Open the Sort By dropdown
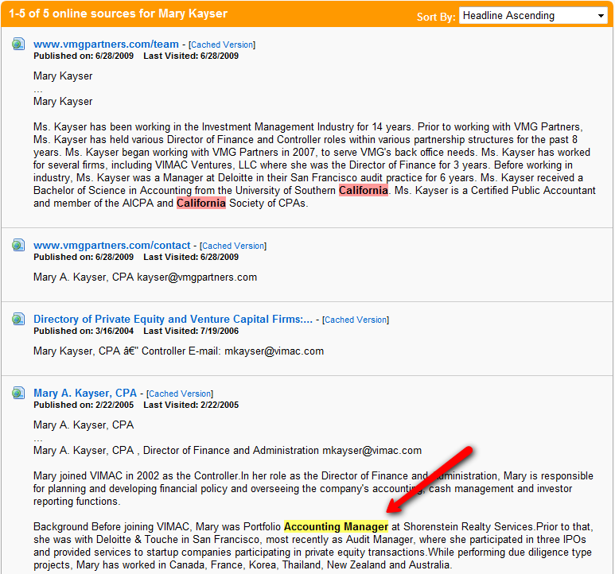 [533, 16]
